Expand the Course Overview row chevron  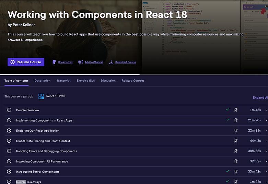point(267,110)
